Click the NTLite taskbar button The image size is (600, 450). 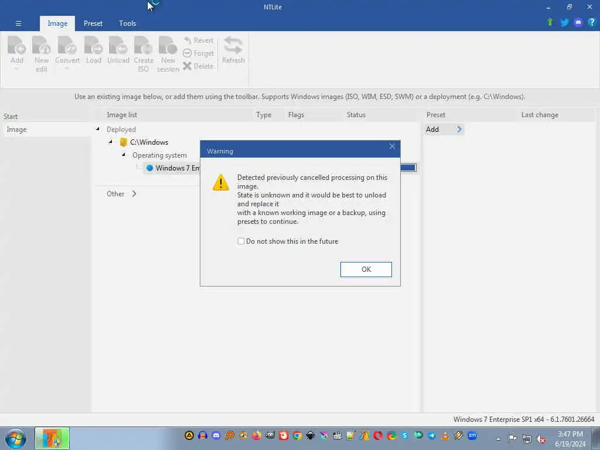(52, 438)
